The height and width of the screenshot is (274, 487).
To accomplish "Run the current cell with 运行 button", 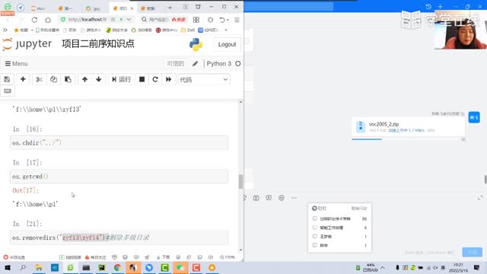I will click(x=121, y=79).
